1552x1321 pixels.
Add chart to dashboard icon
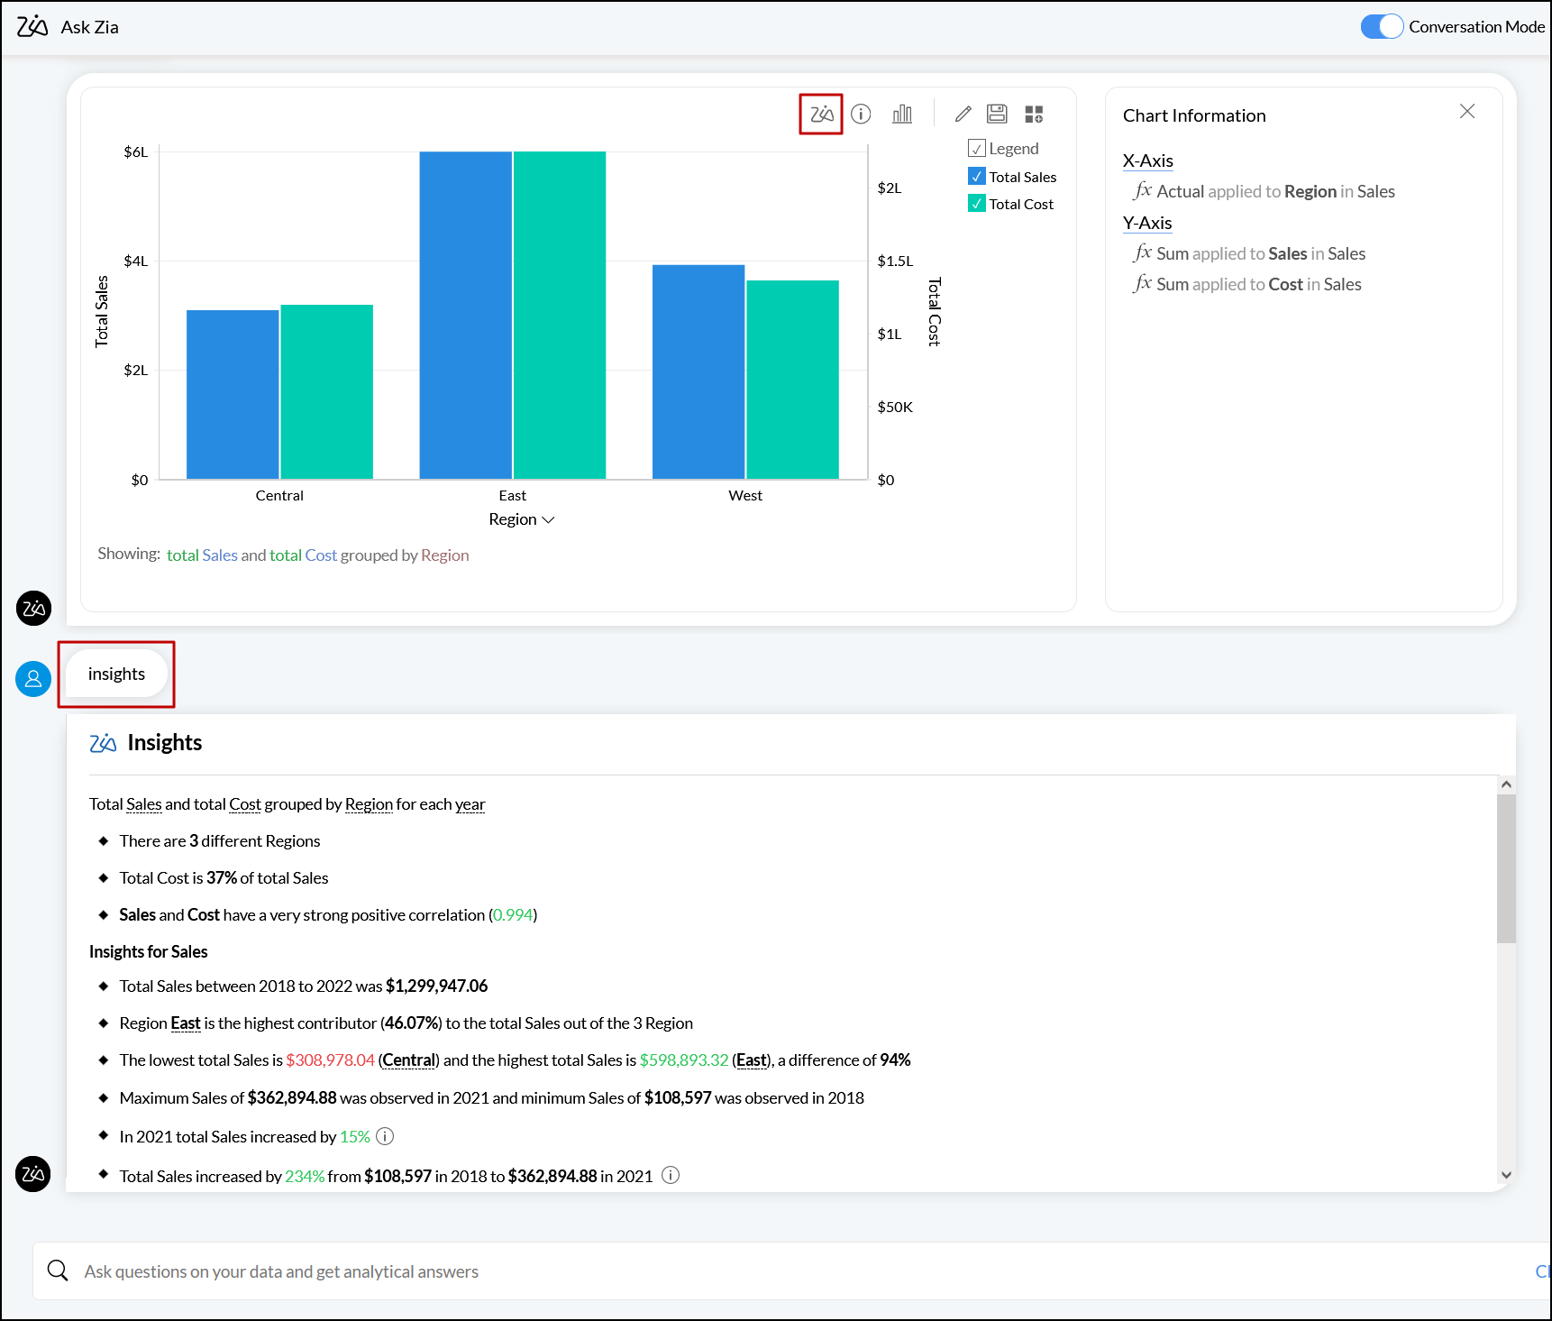coord(1034,115)
